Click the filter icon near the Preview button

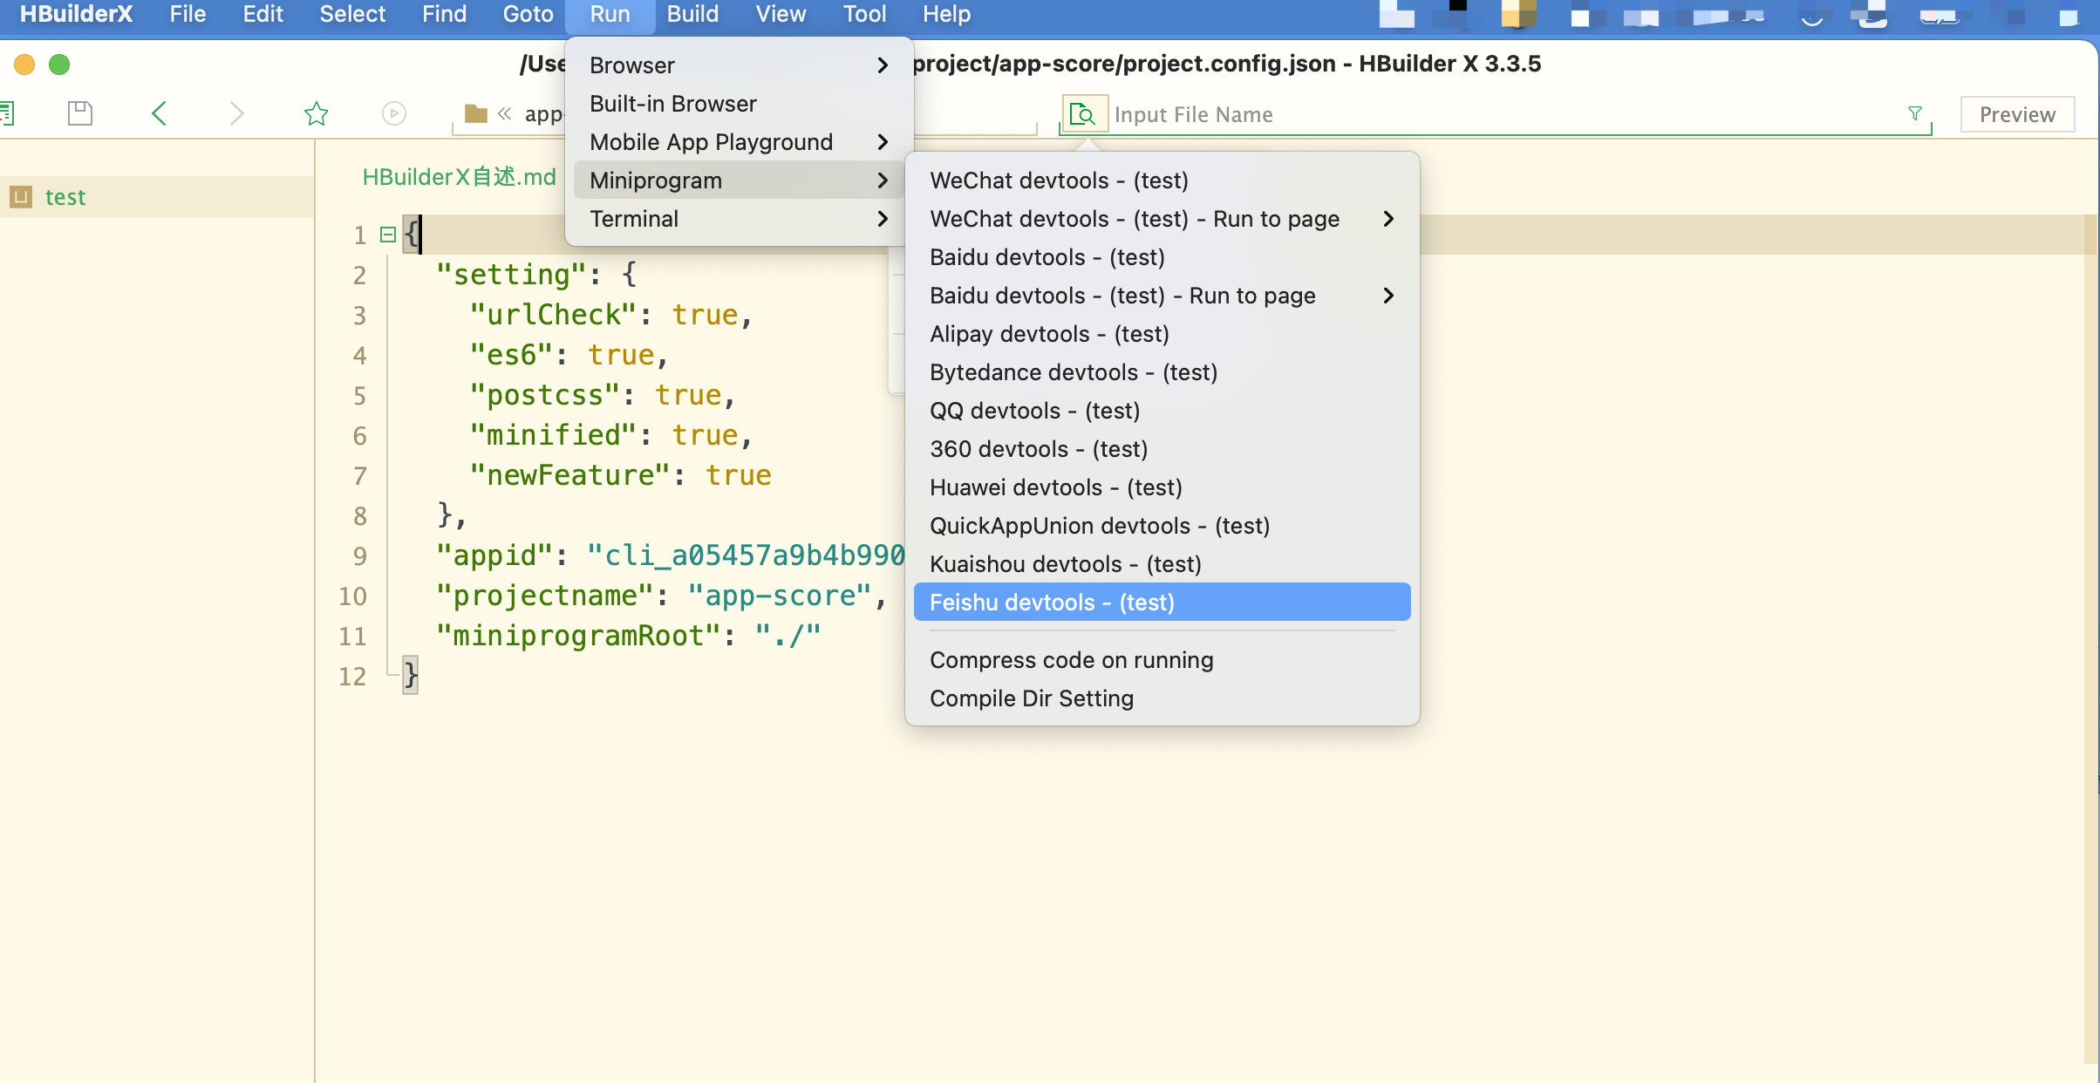coord(1915,113)
